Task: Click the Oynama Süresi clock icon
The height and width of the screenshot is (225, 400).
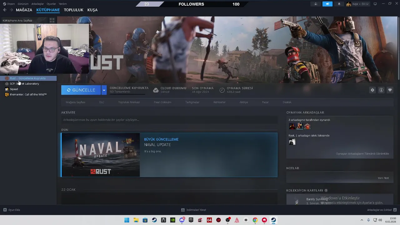Action: pos(222,90)
